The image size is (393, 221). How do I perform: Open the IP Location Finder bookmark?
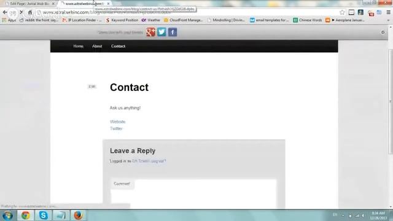click(82, 20)
